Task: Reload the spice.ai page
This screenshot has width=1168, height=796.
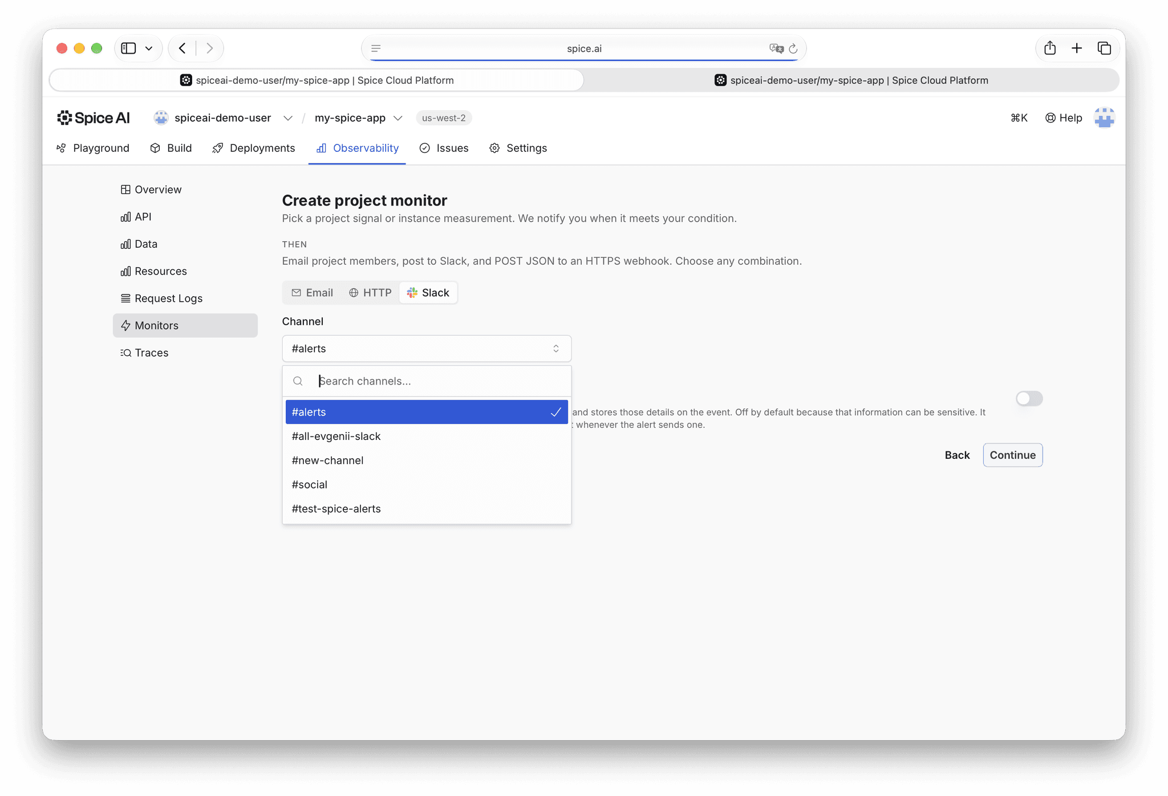Action: point(793,49)
